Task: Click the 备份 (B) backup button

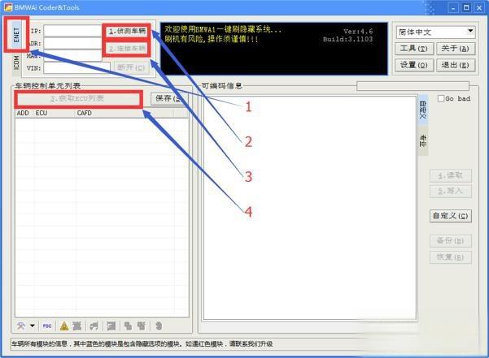Action: tap(450, 241)
